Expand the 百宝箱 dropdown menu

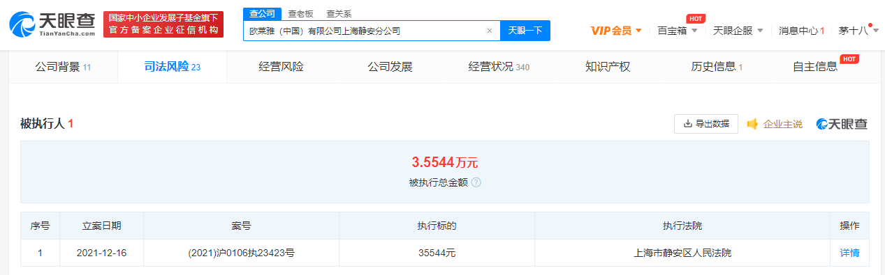(x=677, y=31)
